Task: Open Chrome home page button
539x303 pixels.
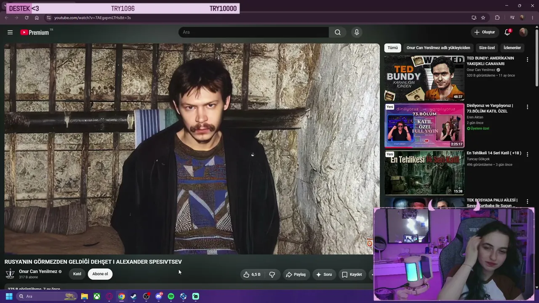Action: point(37,18)
